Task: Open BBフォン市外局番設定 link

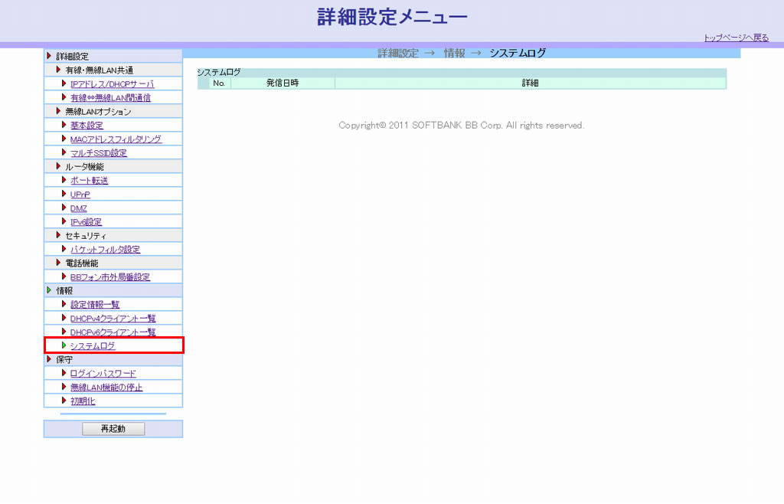Action: [110, 277]
